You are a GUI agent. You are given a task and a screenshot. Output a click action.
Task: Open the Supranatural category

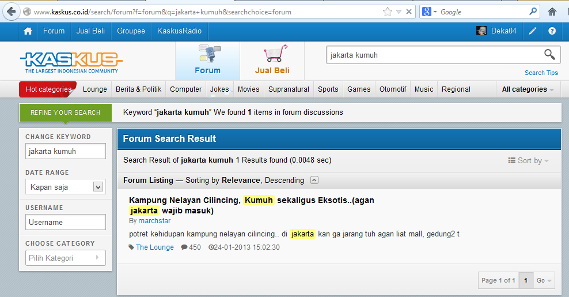tap(289, 89)
